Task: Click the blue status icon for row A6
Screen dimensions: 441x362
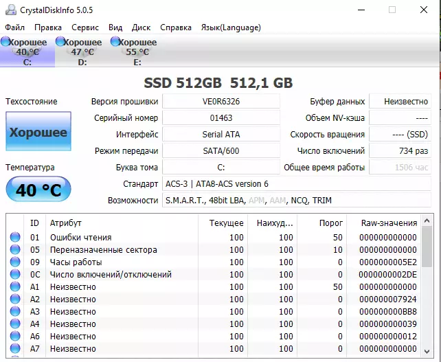Action: (x=15, y=336)
